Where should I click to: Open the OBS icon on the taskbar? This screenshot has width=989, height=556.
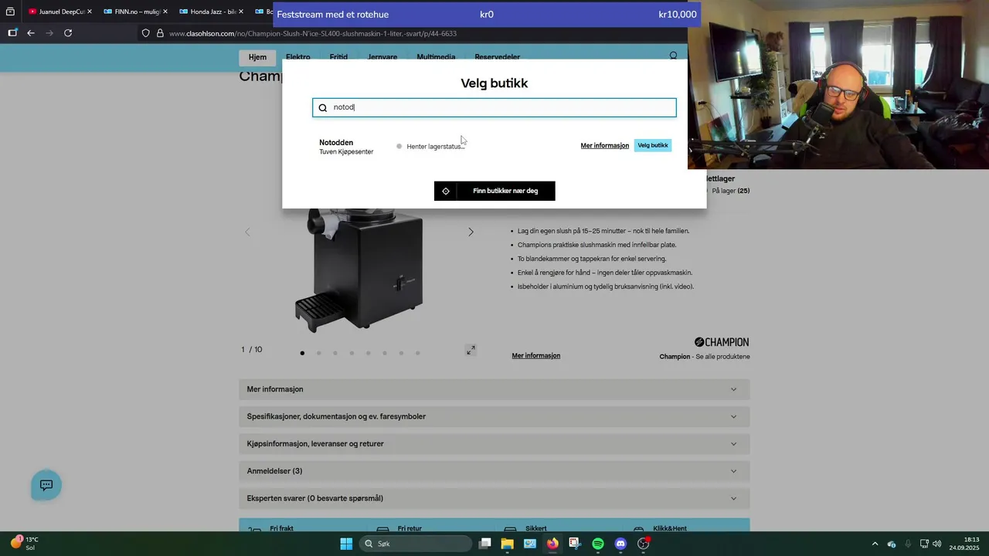tap(644, 544)
